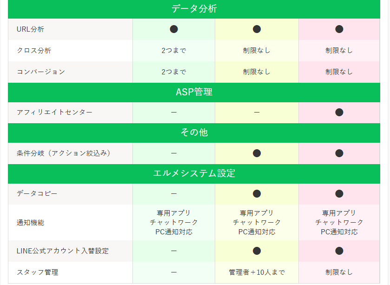Click 条件分岐 dot in yellow column

257,153
